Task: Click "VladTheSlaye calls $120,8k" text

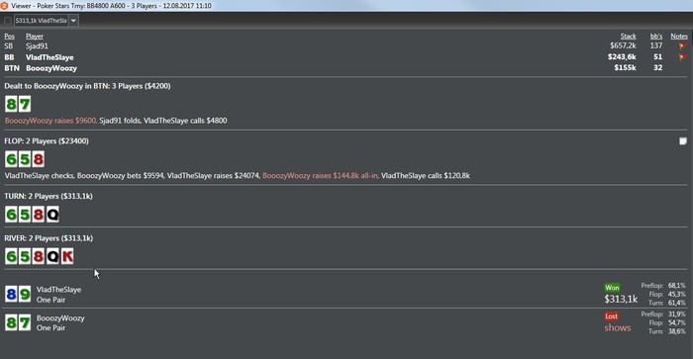Action: click(x=425, y=176)
